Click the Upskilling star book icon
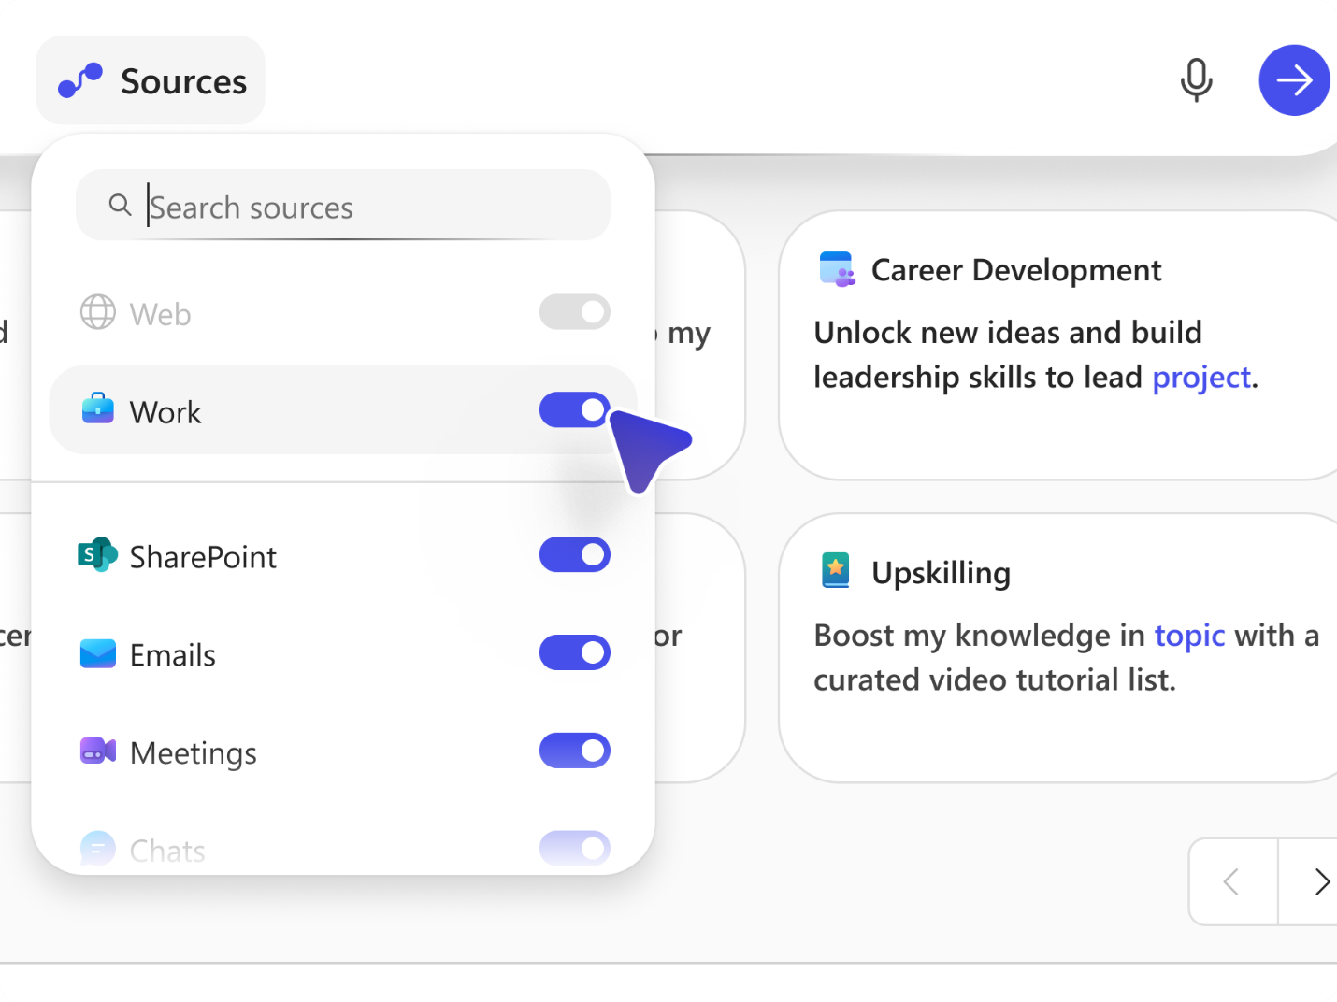Image resolution: width=1337 pixels, height=1002 pixels. click(x=835, y=569)
